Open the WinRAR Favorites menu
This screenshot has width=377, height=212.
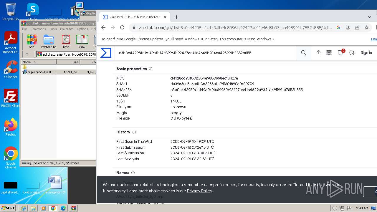(67, 29)
